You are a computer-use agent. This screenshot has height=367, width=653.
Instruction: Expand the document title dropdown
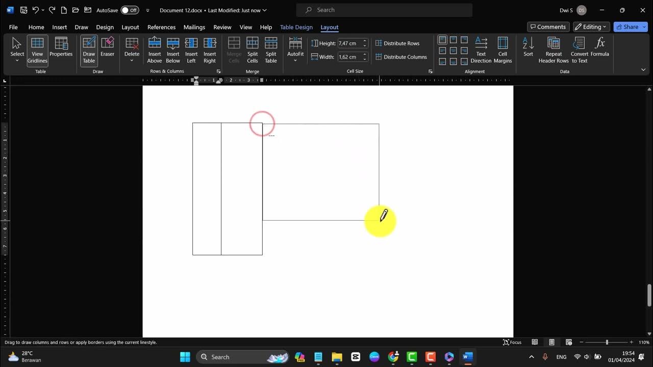coord(264,10)
